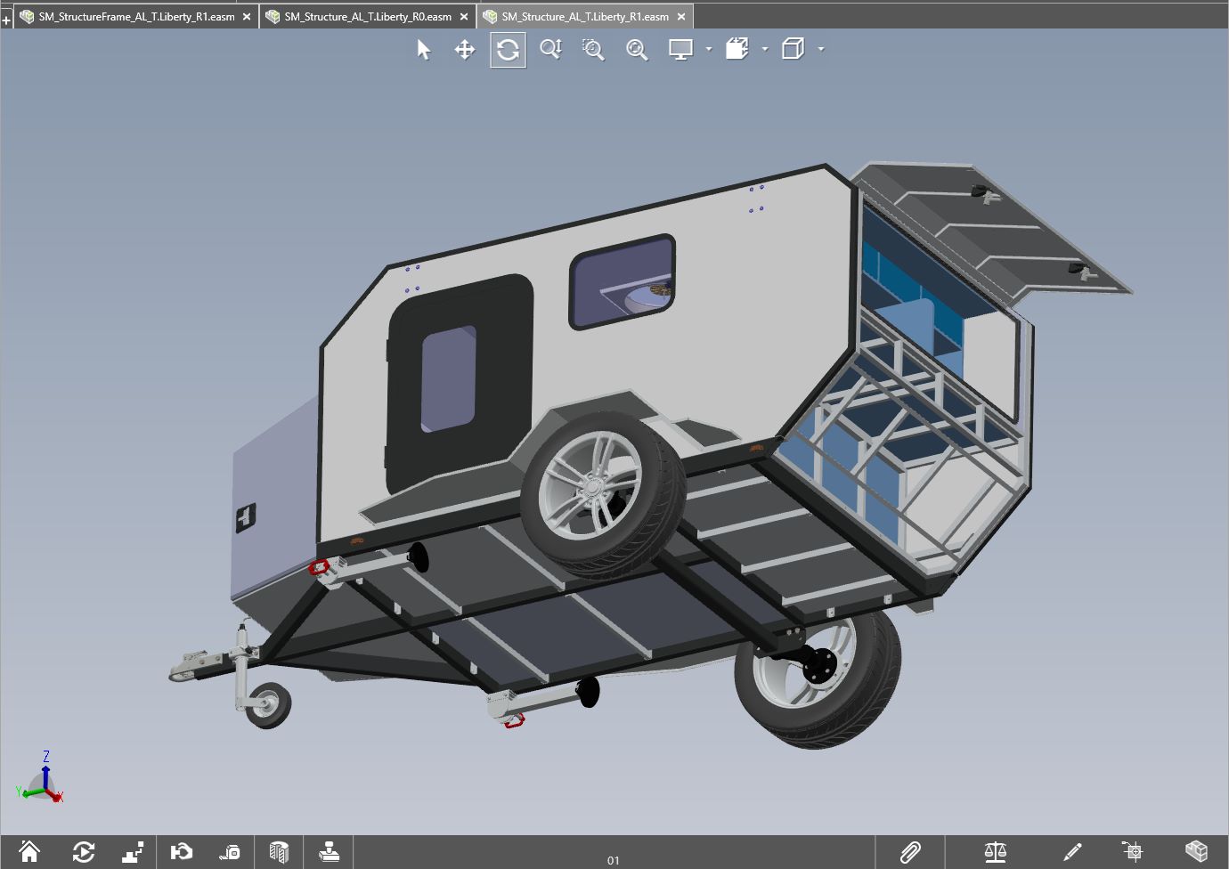Toggle the Section view tool
This screenshot has height=869, width=1229.
279,852
